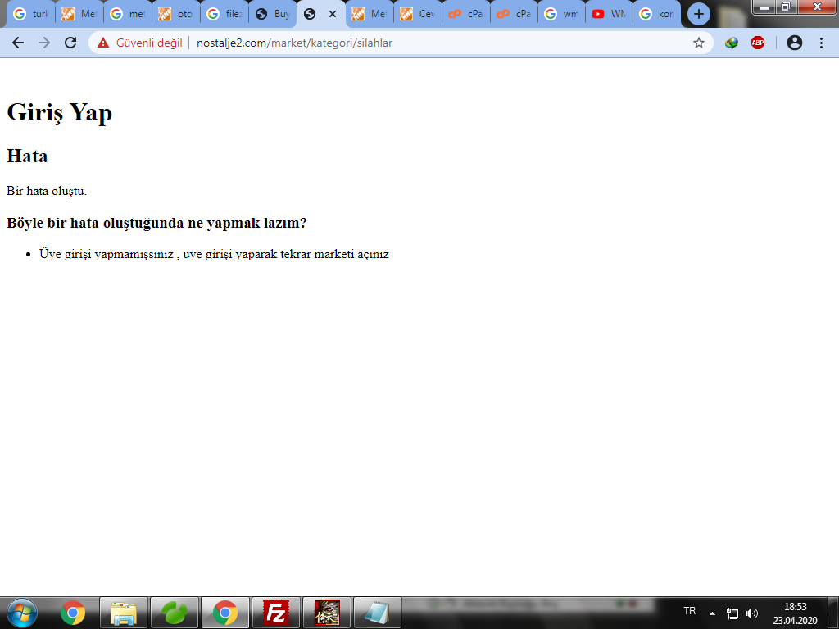Image resolution: width=839 pixels, height=629 pixels.
Task: Click the browser forward arrow
Action: [x=44, y=43]
